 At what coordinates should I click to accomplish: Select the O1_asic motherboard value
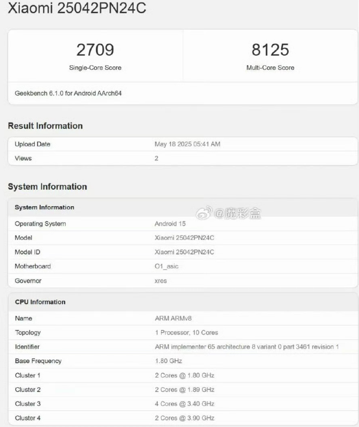(x=166, y=266)
